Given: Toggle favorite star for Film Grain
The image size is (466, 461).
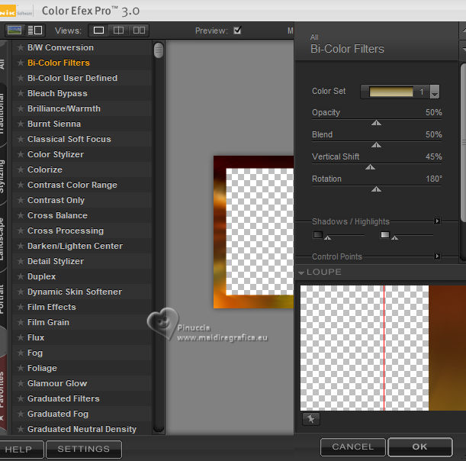Looking at the screenshot, I should pyautogui.click(x=20, y=322).
